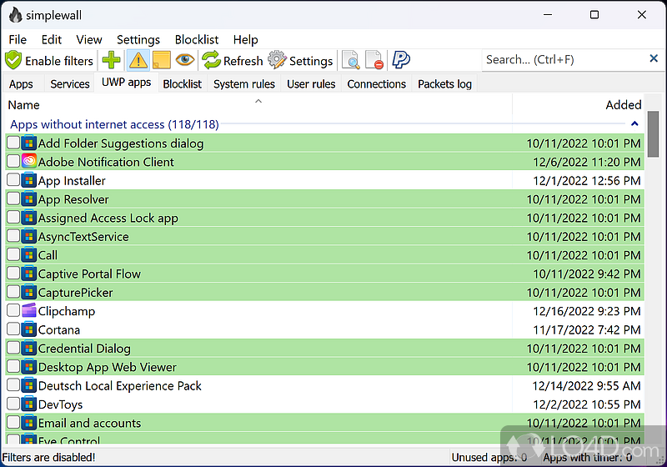The image size is (667, 467).
Task: Click the App Resolver store icon
Action: [29, 198]
